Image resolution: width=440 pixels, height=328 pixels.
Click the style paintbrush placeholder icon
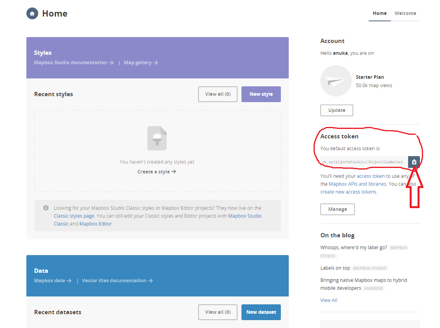click(157, 138)
